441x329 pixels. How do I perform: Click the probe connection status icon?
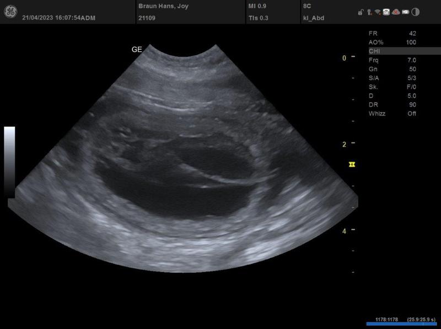368,12
